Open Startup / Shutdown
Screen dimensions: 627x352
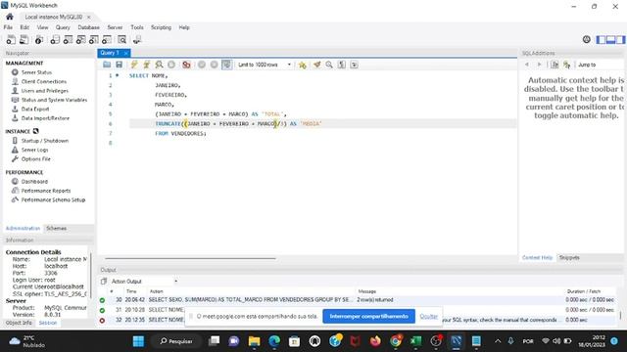click(x=45, y=141)
